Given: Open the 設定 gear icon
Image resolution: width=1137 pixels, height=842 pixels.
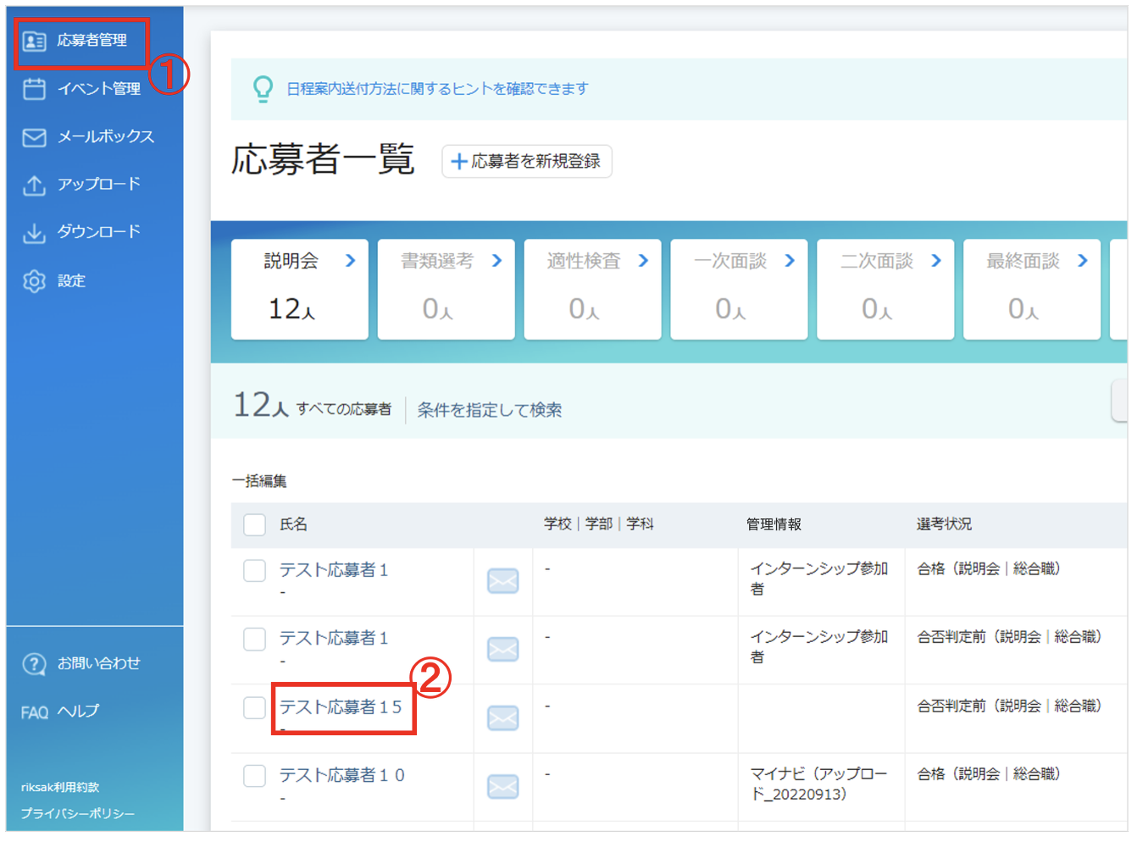Looking at the screenshot, I should [34, 281].
